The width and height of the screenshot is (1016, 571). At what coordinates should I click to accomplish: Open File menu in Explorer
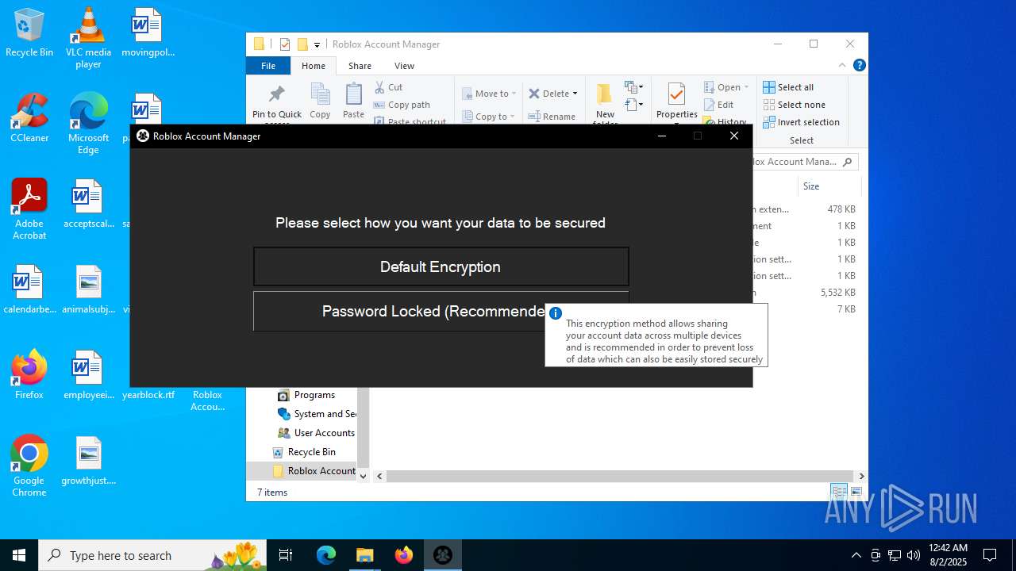pyautogui.click(x=268, y=66)
